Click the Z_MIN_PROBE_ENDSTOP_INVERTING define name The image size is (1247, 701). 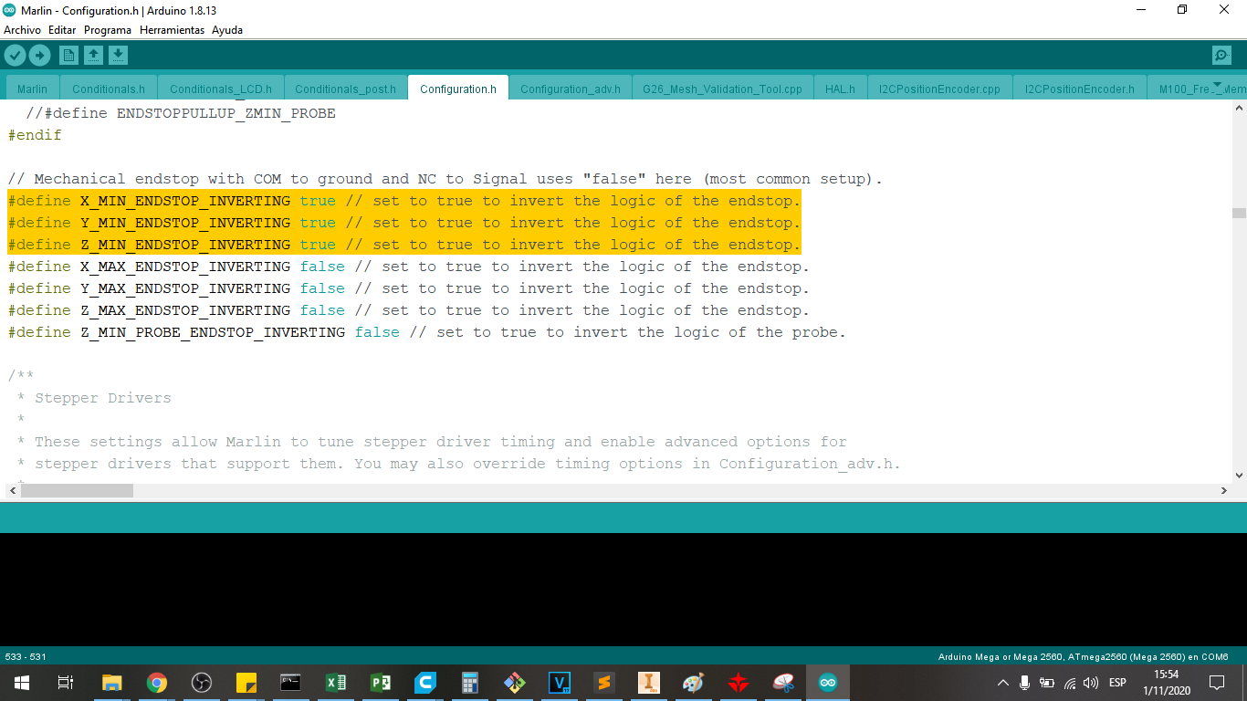coord(213,332)
